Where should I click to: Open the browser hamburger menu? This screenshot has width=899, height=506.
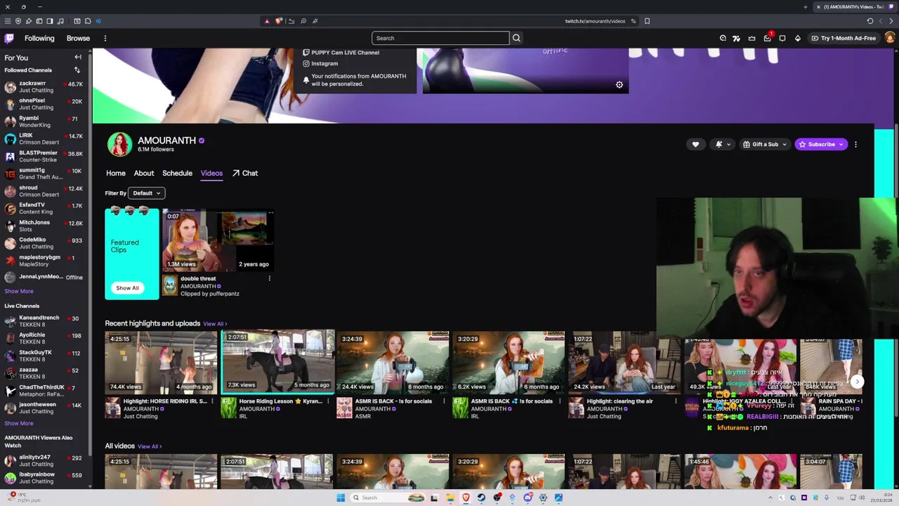click(x=8, y=21)
